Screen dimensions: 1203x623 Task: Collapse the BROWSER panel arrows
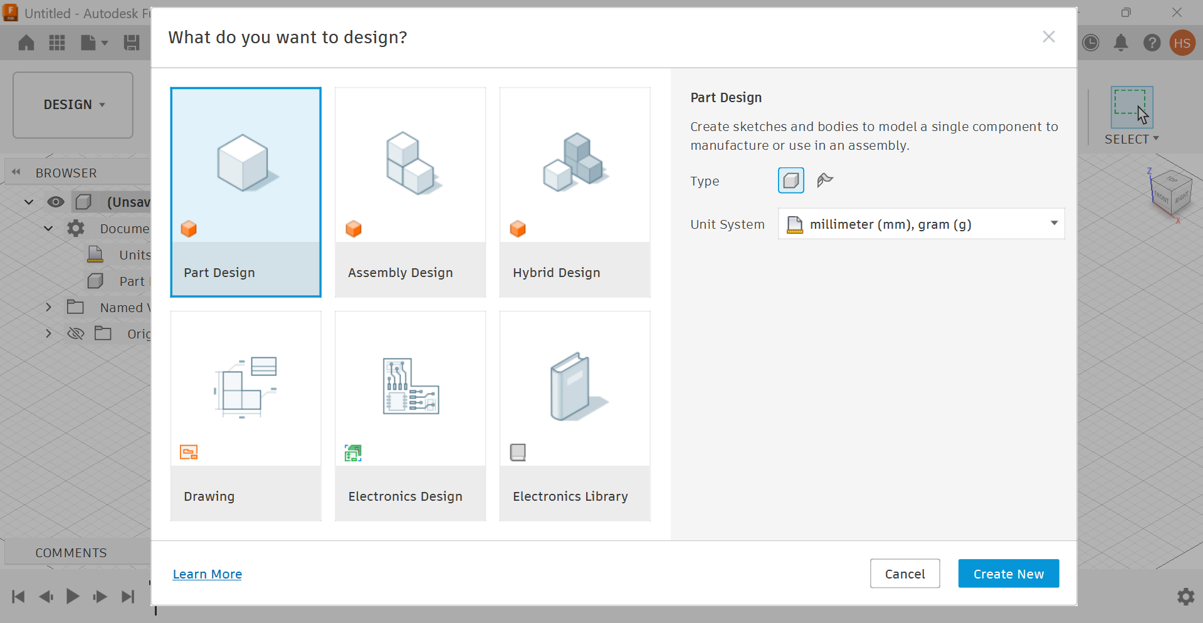(x=16, y=172)
